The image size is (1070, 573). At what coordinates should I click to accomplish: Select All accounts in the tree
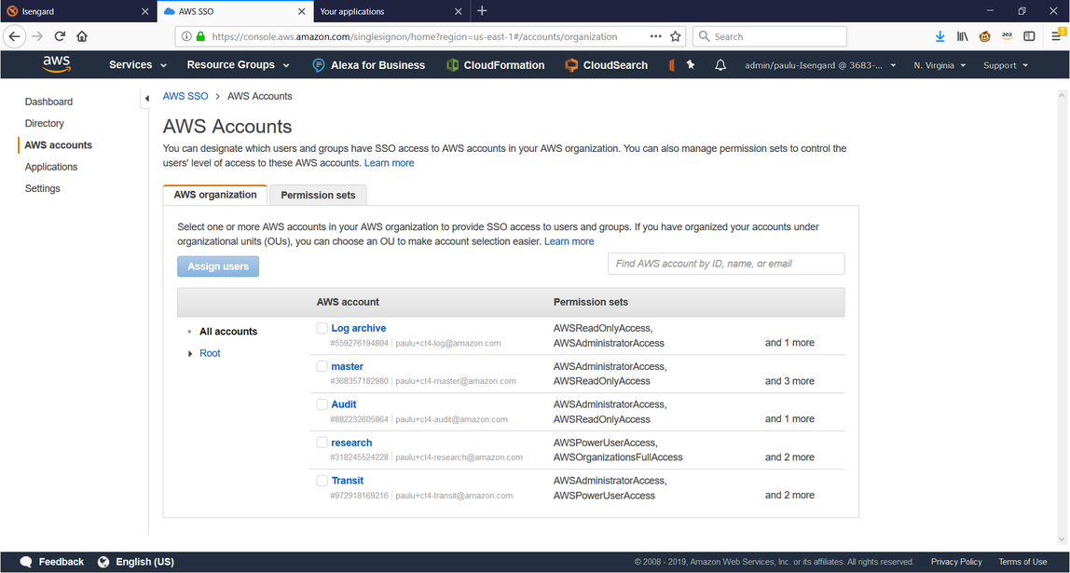(228, 332)
